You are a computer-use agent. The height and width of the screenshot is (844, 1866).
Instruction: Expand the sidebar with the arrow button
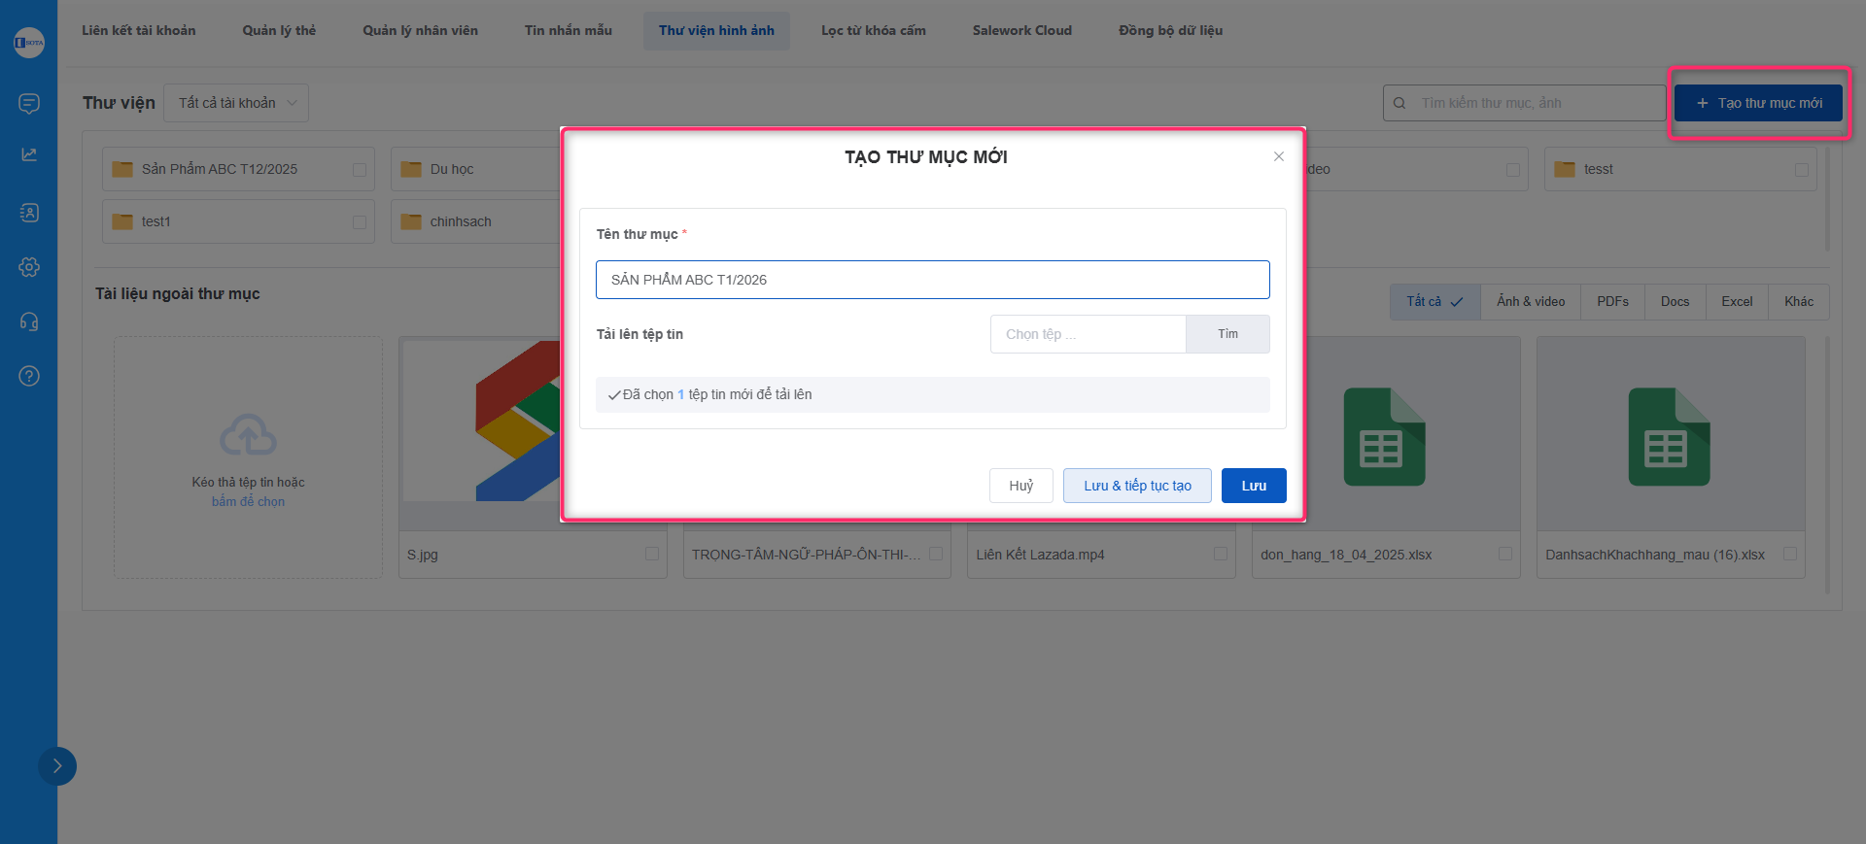click(x=57, y=765)
